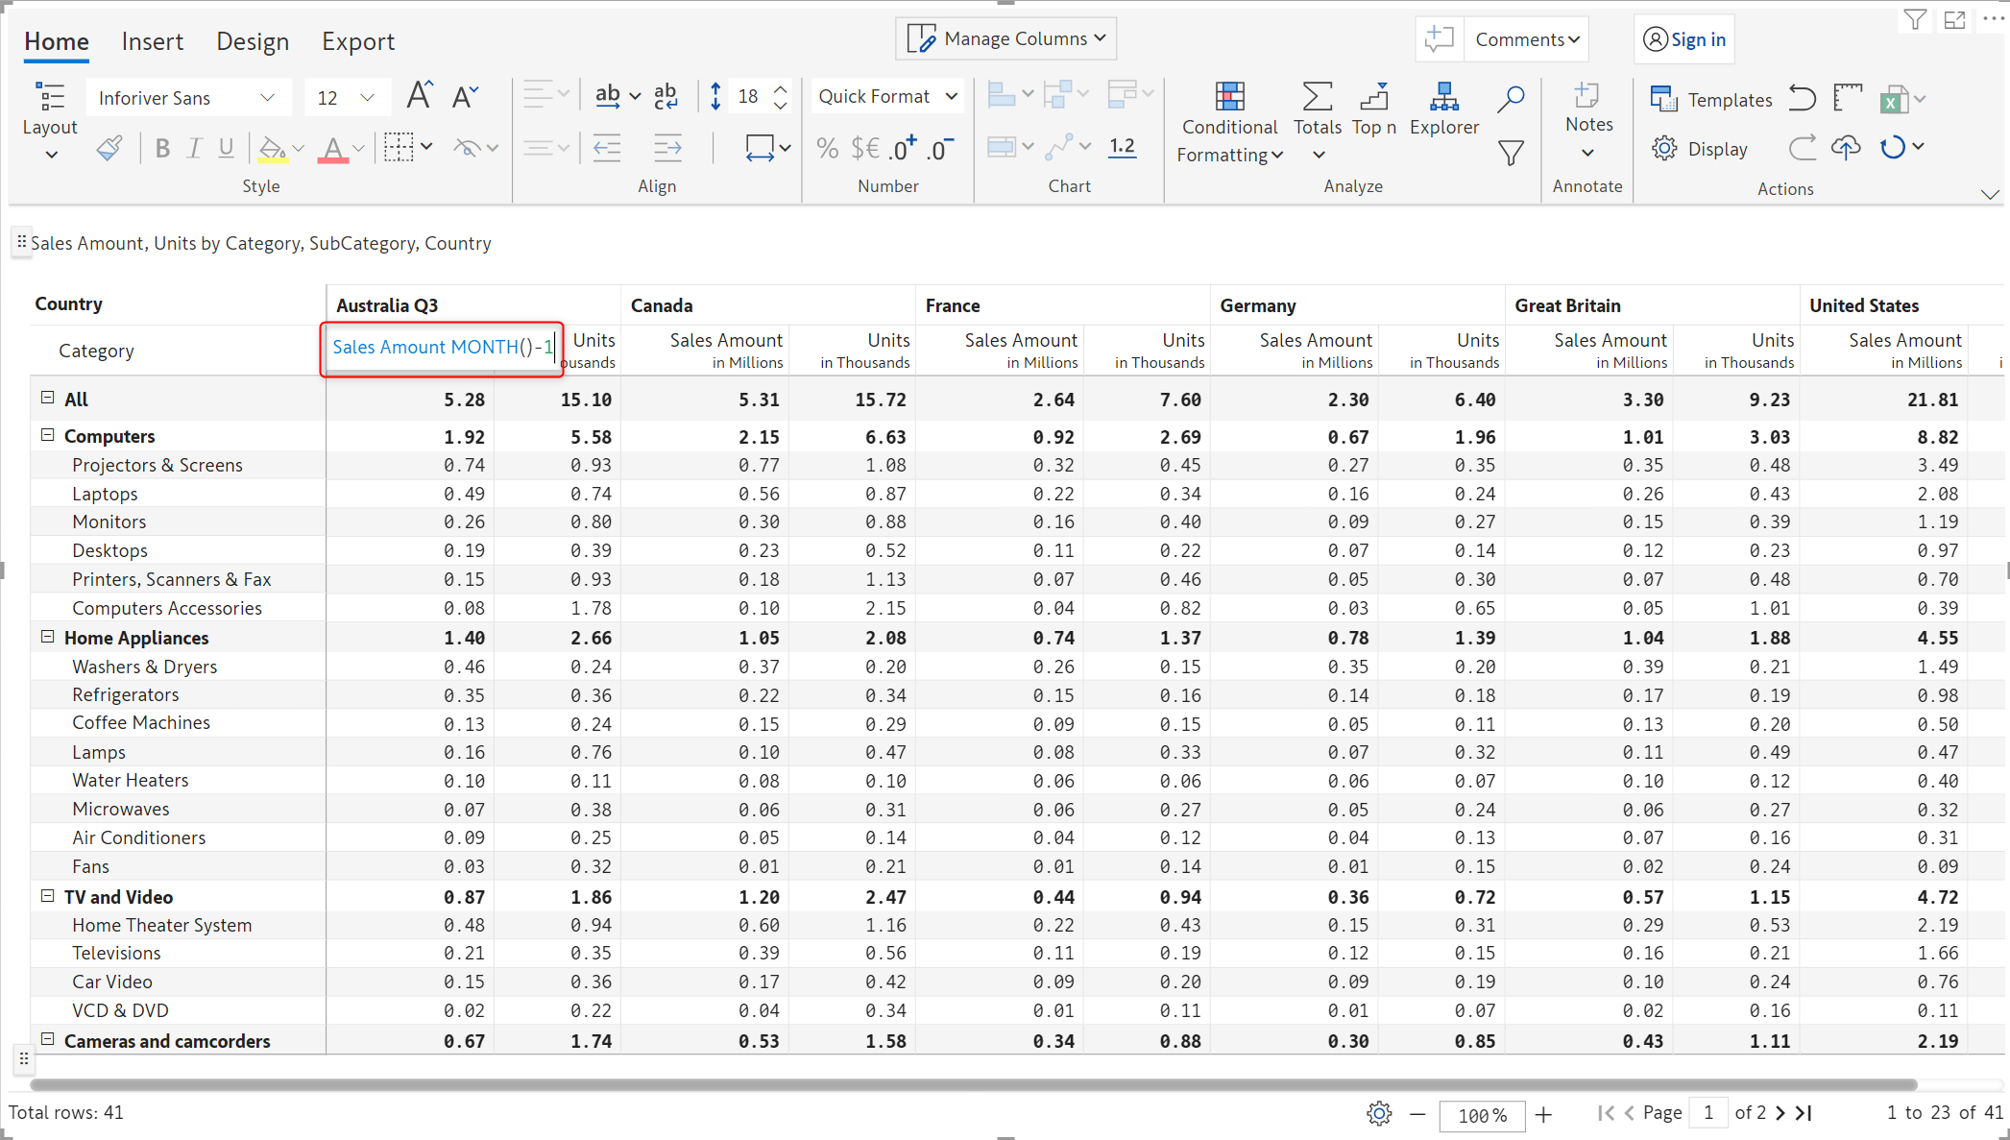This screenshot has width=2010, height=1140.
Task: Launch the Explorer hierarchy icon
Action: (x=1443, y=97)
